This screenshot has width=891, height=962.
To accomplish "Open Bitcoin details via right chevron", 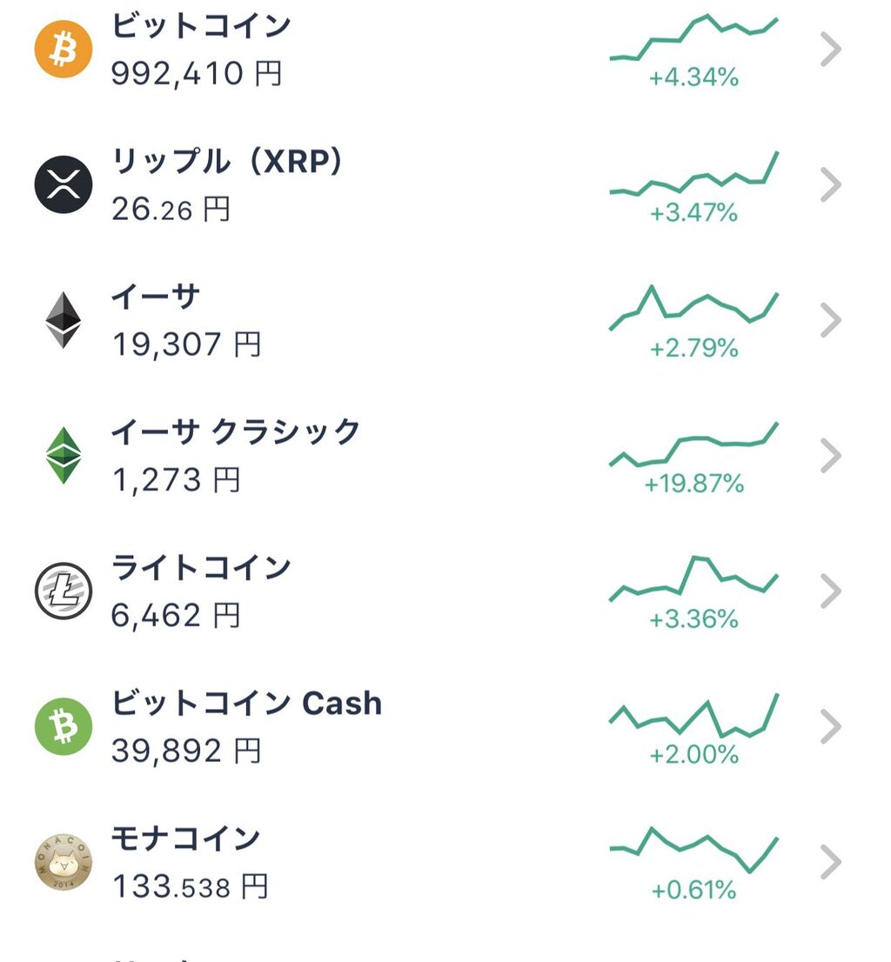I will click(x=831, y=50).
